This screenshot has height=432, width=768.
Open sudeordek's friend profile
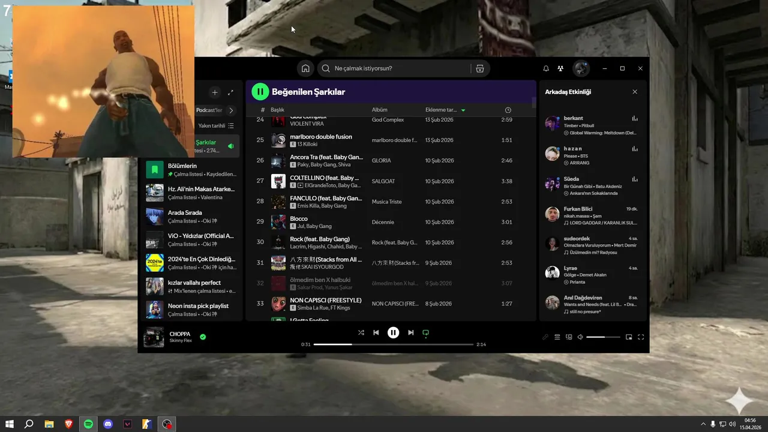(577, 239)
